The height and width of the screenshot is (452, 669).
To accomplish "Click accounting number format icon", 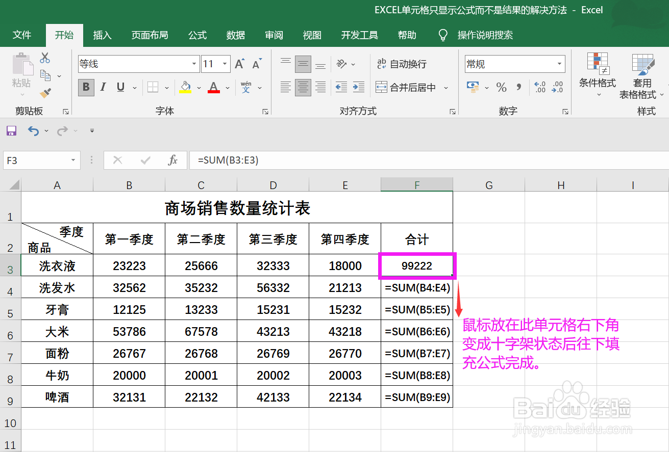I will (473, 87).
